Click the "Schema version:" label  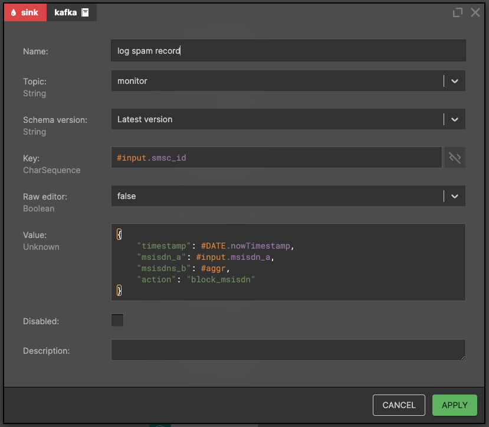tap(55, 120)
